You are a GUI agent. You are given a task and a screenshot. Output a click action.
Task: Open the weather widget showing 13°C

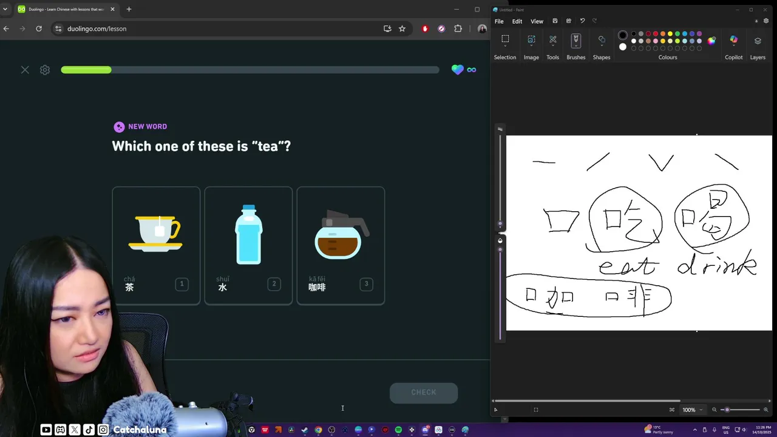pyautogui.click(x=660, y=430)
